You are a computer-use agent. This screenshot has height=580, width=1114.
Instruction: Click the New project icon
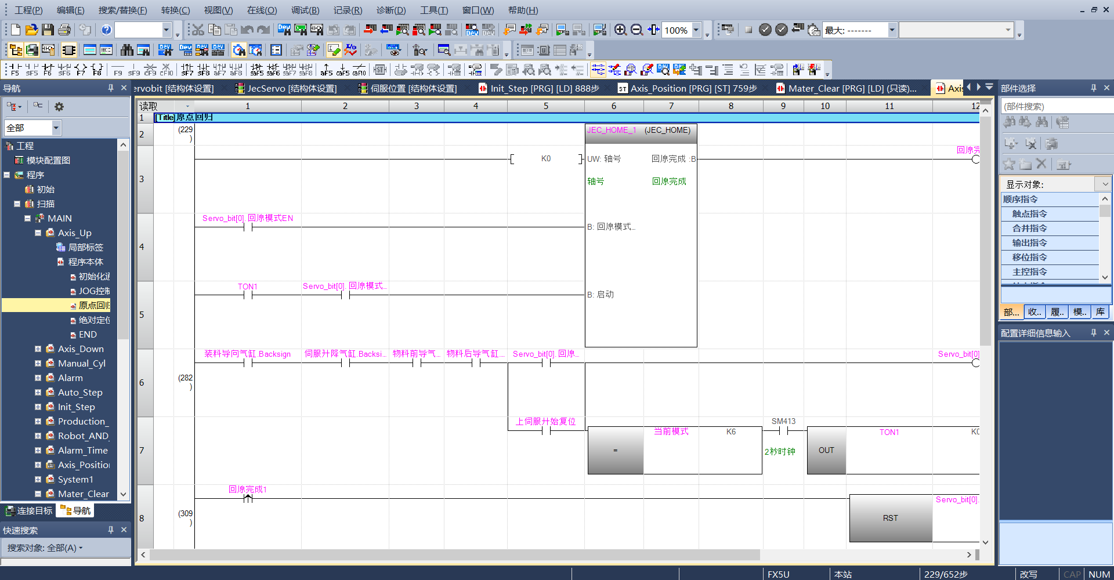pos(16,30)
